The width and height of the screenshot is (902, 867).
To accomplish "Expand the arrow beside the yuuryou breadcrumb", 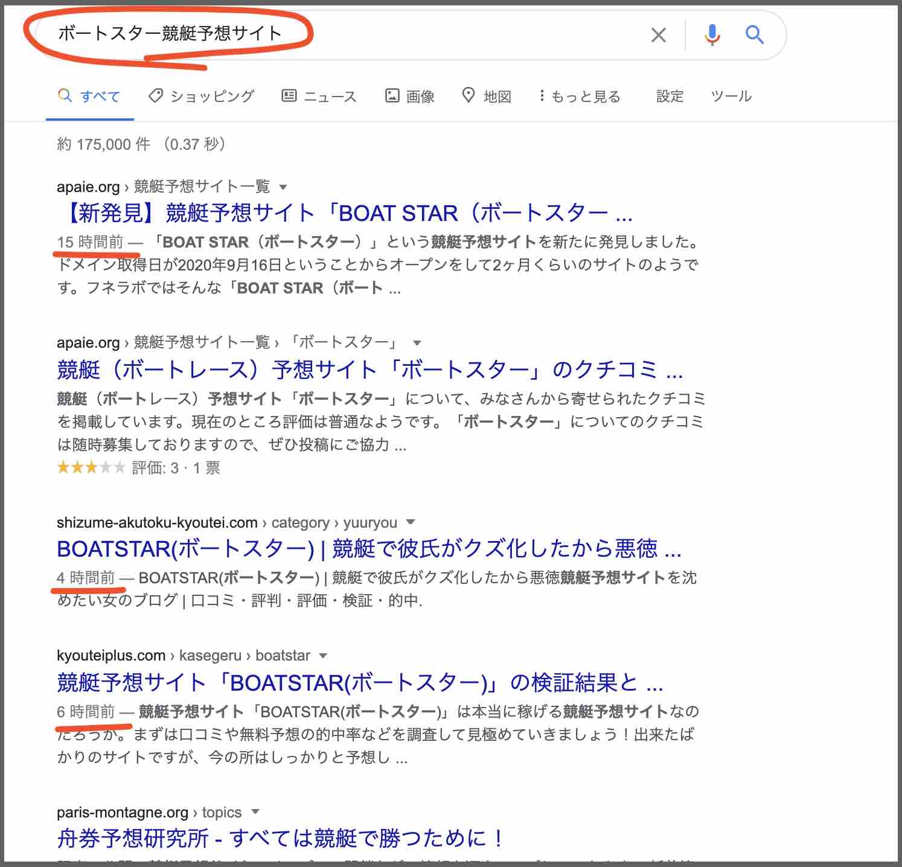I will tap(411, 523).
